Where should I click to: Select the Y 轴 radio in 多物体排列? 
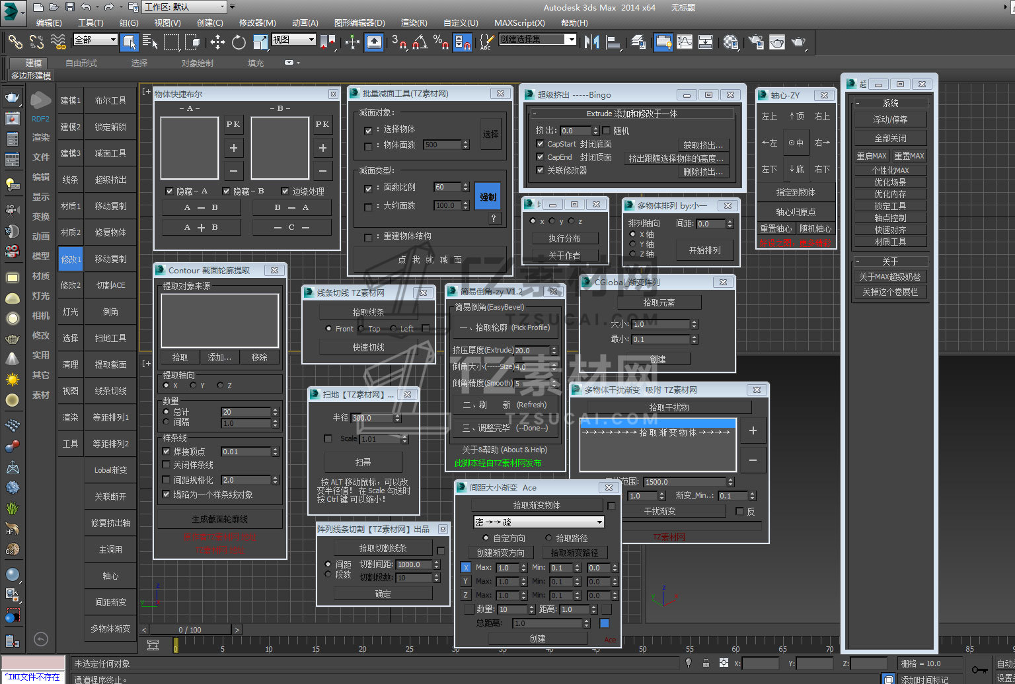[632, 244]
